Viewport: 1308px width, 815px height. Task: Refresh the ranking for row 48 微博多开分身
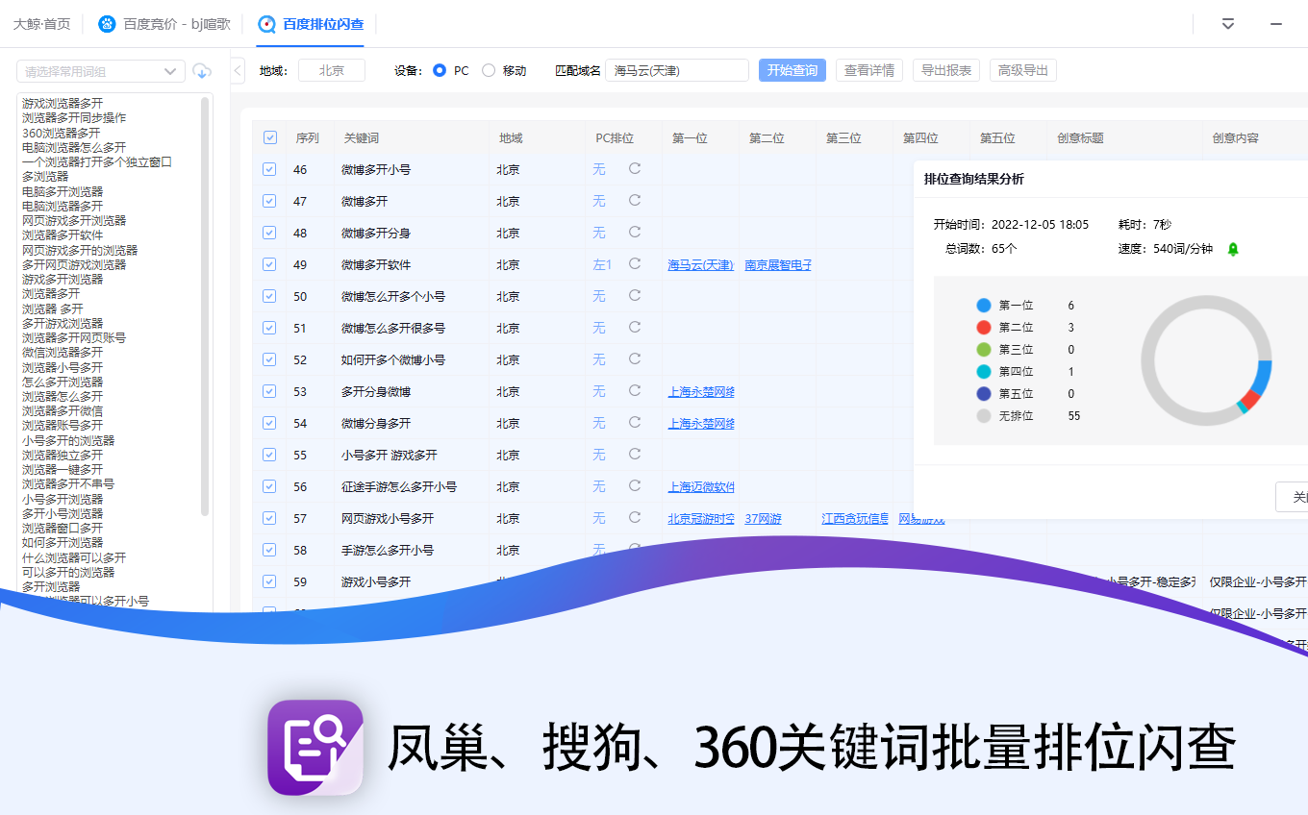(x=635, y=232)
